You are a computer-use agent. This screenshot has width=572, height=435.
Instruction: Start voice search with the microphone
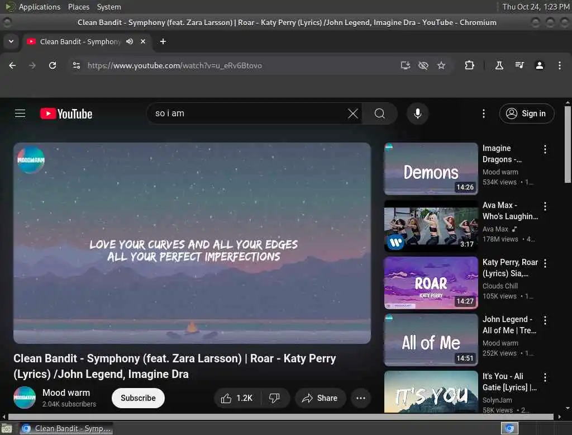pyautogui.click(x=418, y=114)
